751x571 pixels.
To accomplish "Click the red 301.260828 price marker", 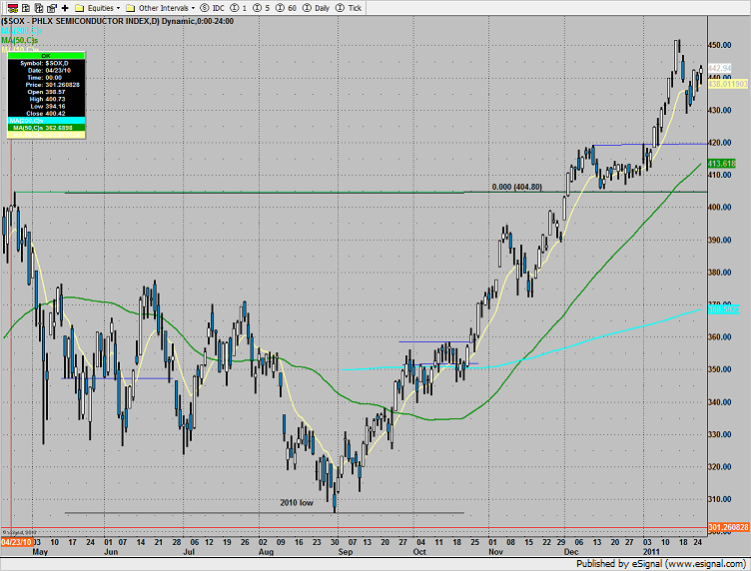I will (x=728, y=529).
